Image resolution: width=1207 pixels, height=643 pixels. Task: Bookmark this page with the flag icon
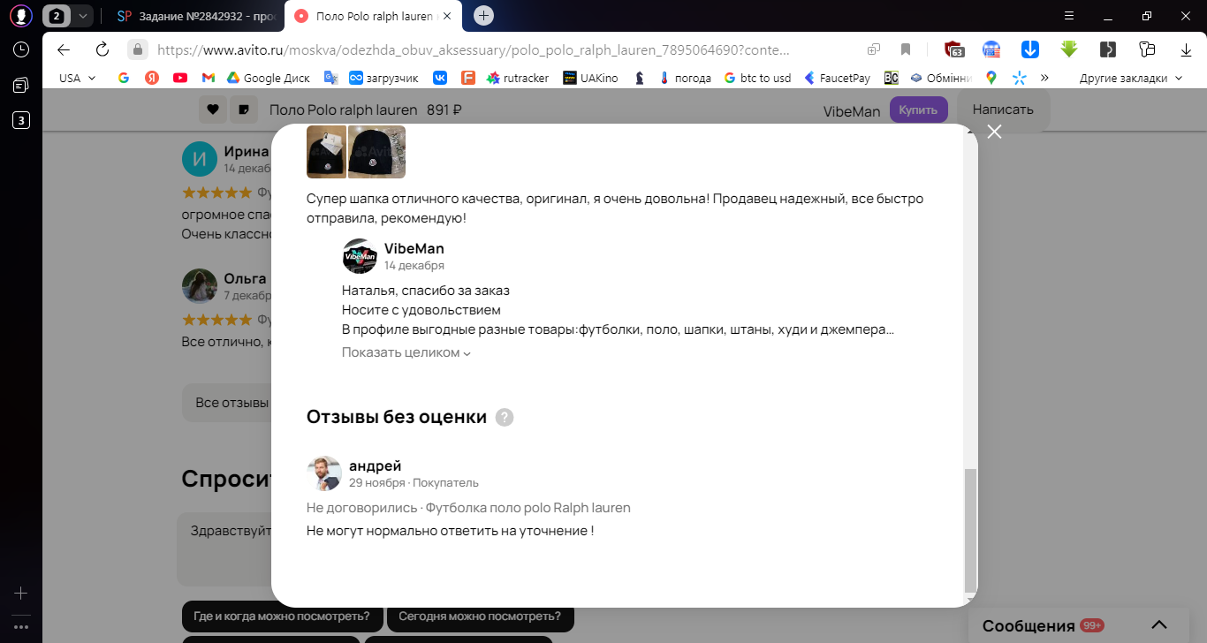pos(906,49)
